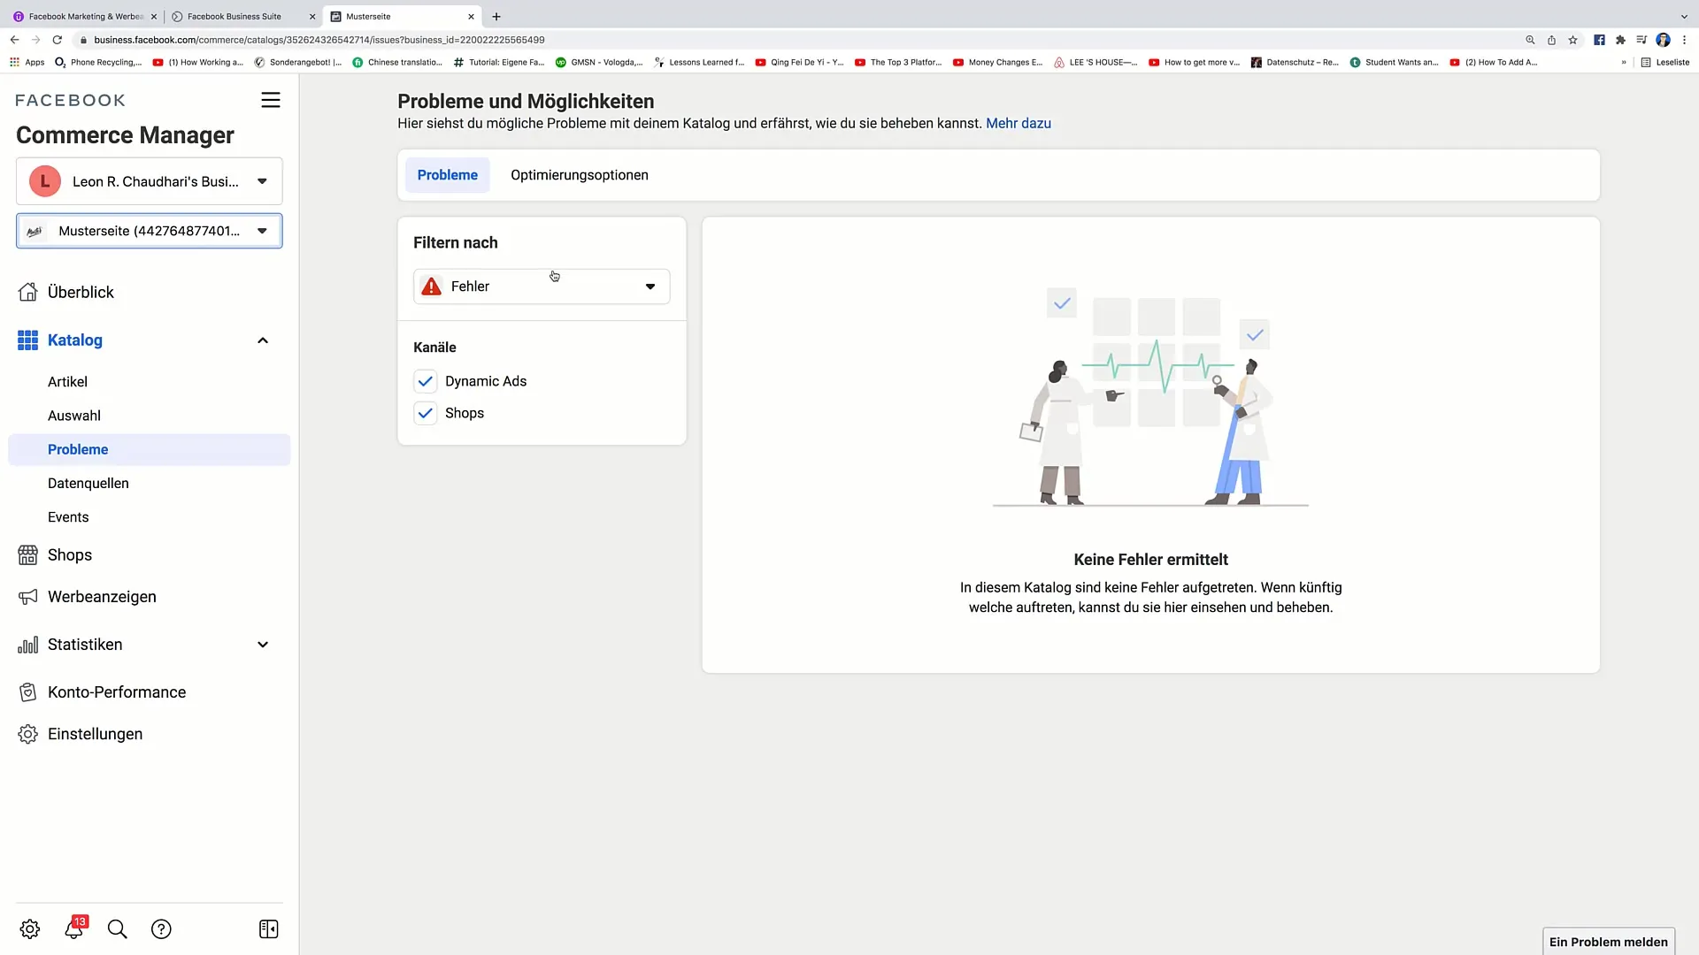Click the browser back arrow
The width and height of the screenshot is (1699, 955).
click(14, 40)
